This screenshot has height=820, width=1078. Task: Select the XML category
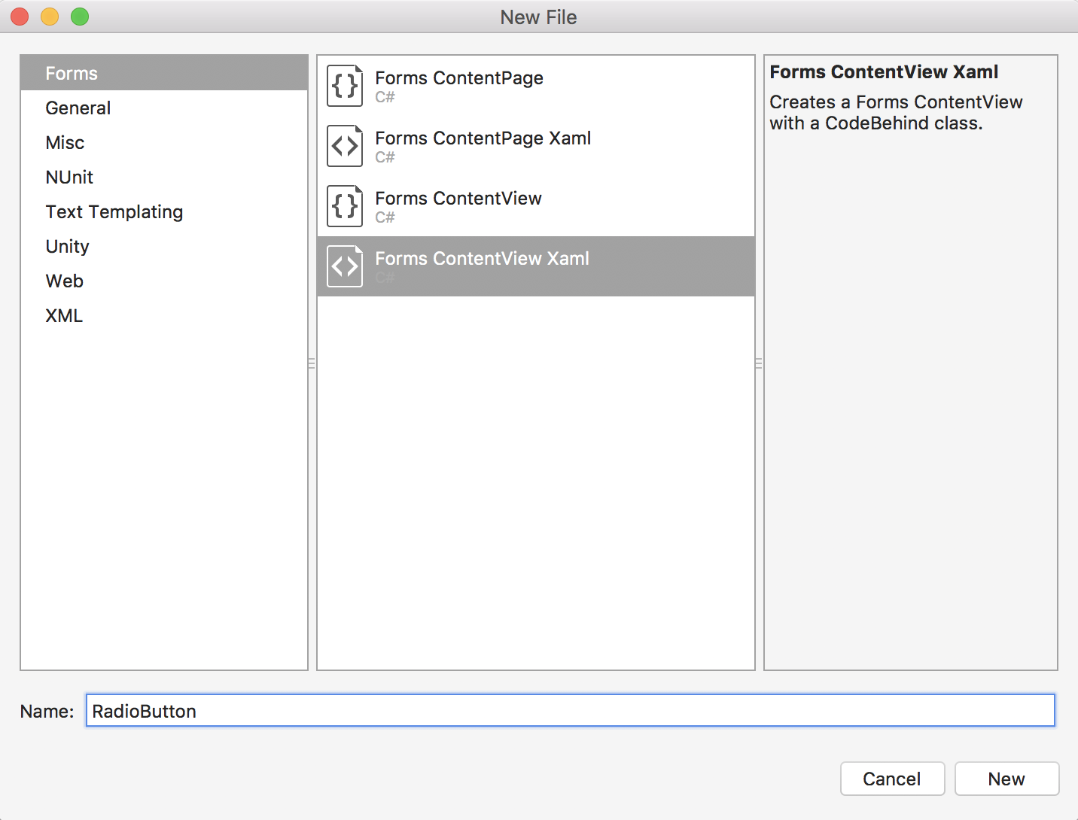pos(64,315)
